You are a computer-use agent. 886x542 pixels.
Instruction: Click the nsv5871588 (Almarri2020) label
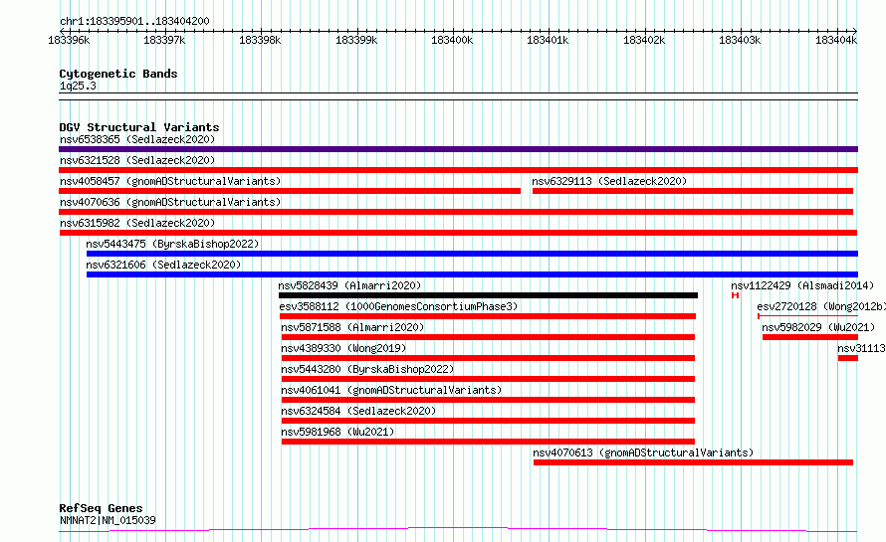click(x=352, y=327)
